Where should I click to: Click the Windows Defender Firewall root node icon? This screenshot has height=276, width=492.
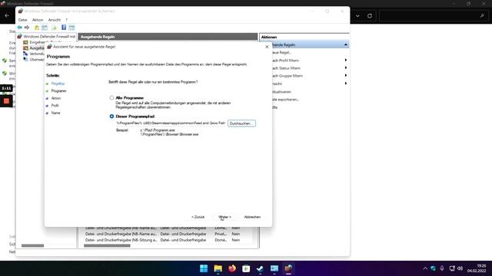click(x=19, y=36)
